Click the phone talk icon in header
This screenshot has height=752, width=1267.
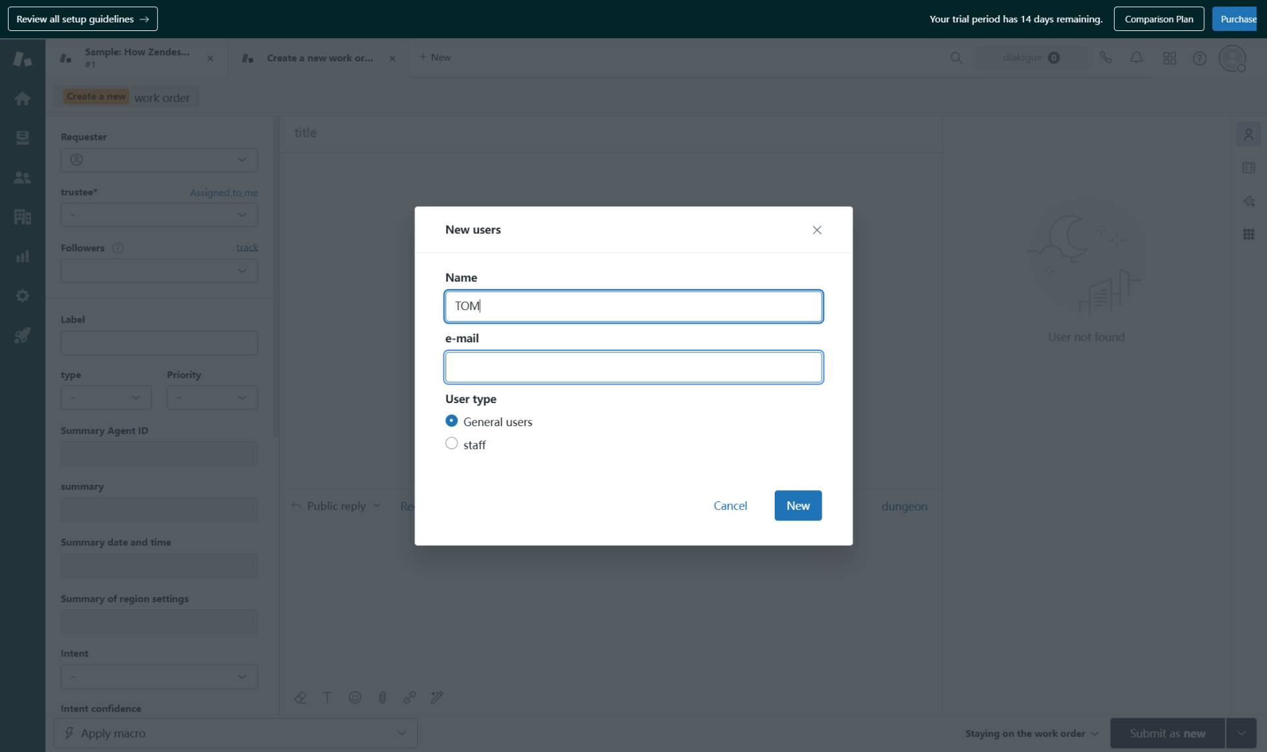1106,58
